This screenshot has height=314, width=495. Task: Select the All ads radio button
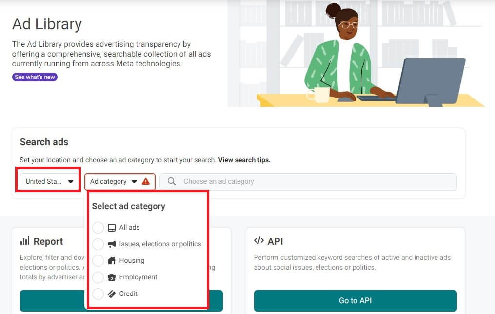[x=98, y=228]
